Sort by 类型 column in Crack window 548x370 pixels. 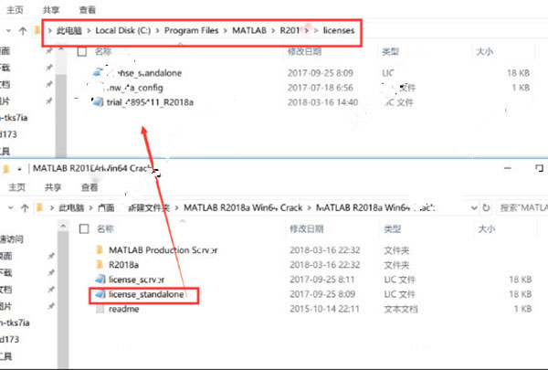tap(393, 229)
